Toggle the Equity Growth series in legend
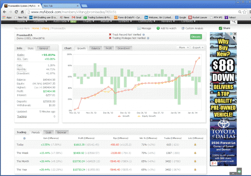251x176 pixels. pyautogui.click(x=147, y=116)
